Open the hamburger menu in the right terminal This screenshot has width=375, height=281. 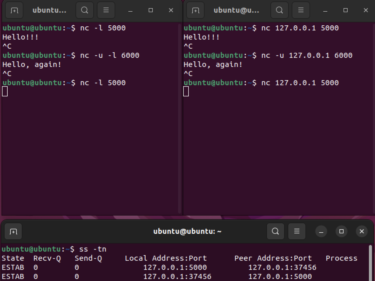coord(301,10)
